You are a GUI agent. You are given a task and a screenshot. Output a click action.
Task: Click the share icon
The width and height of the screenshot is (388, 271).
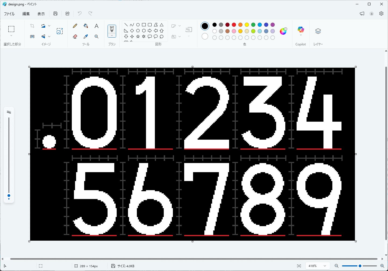click(67, 13)
